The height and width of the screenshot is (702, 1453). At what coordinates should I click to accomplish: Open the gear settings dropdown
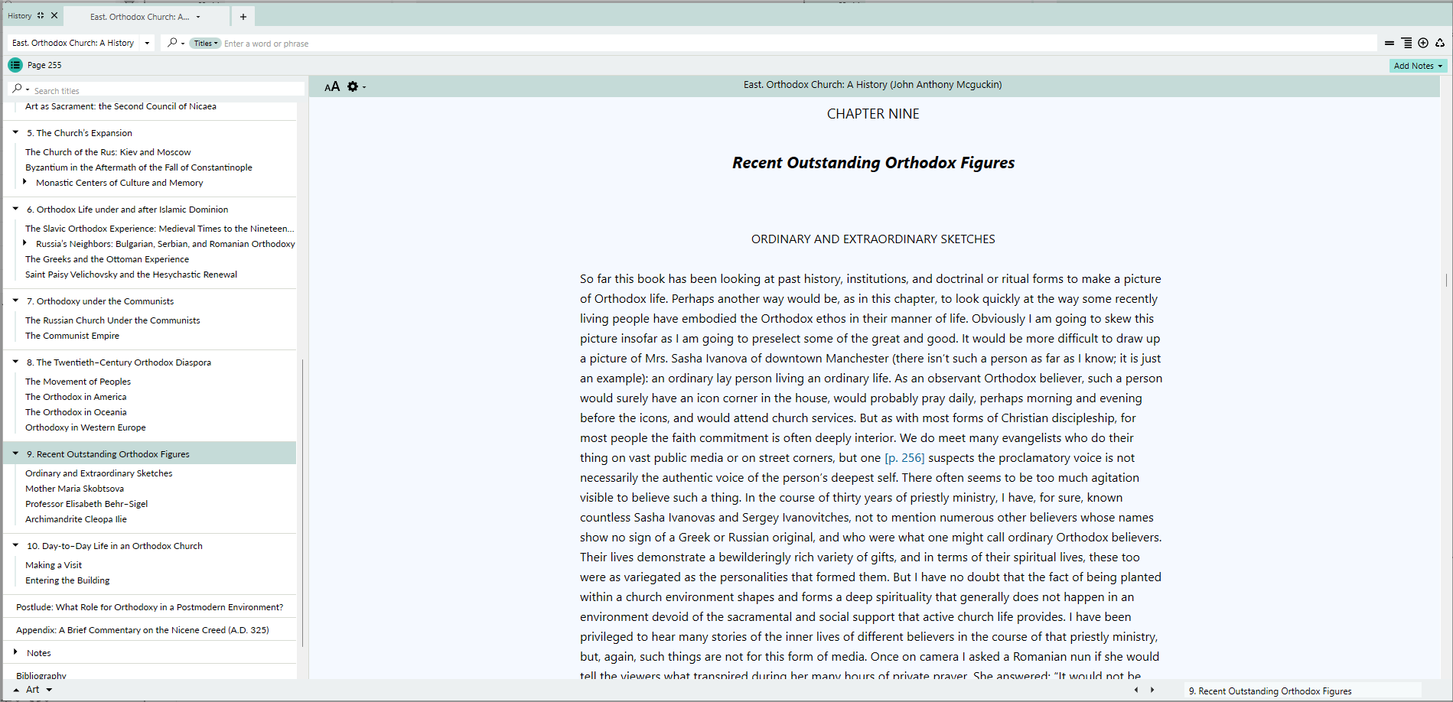[356, 86]
